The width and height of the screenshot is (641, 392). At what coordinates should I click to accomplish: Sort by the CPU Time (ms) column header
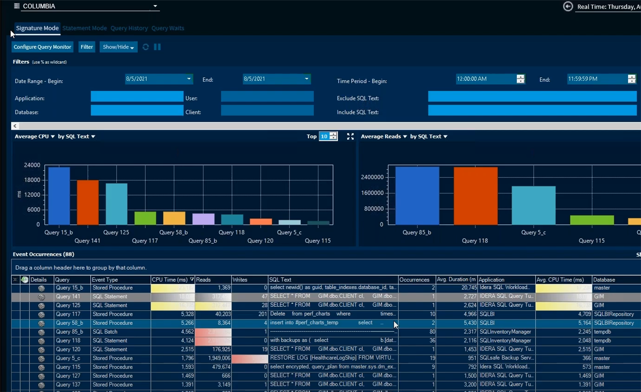point(173,280)
